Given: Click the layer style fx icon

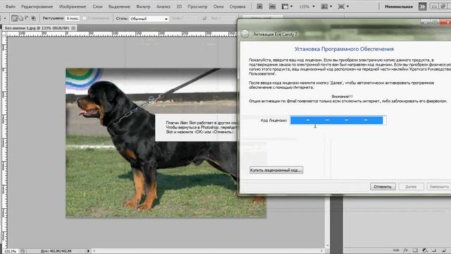Looking at the screenshot, I should click(406, 250).
